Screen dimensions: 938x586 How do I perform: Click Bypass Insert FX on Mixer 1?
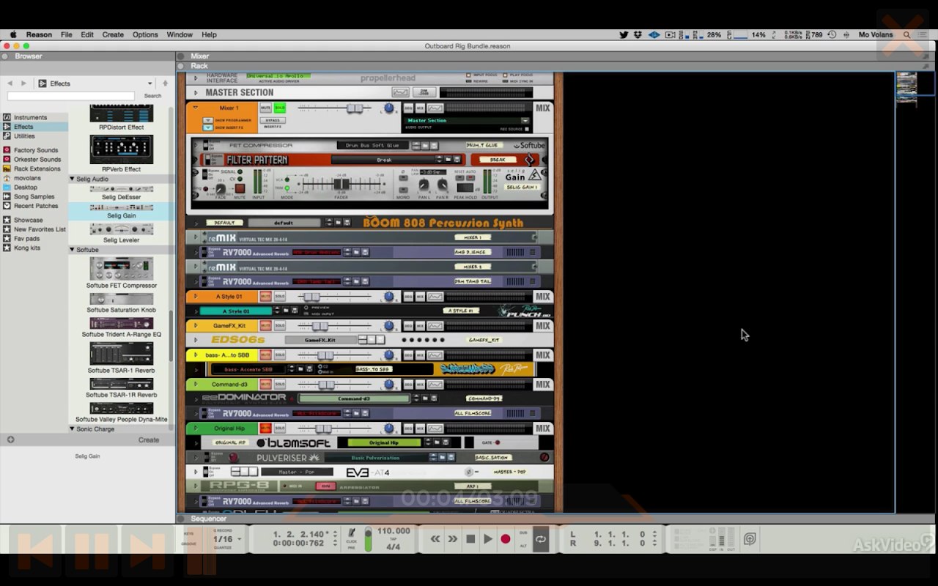coord(273,120)
